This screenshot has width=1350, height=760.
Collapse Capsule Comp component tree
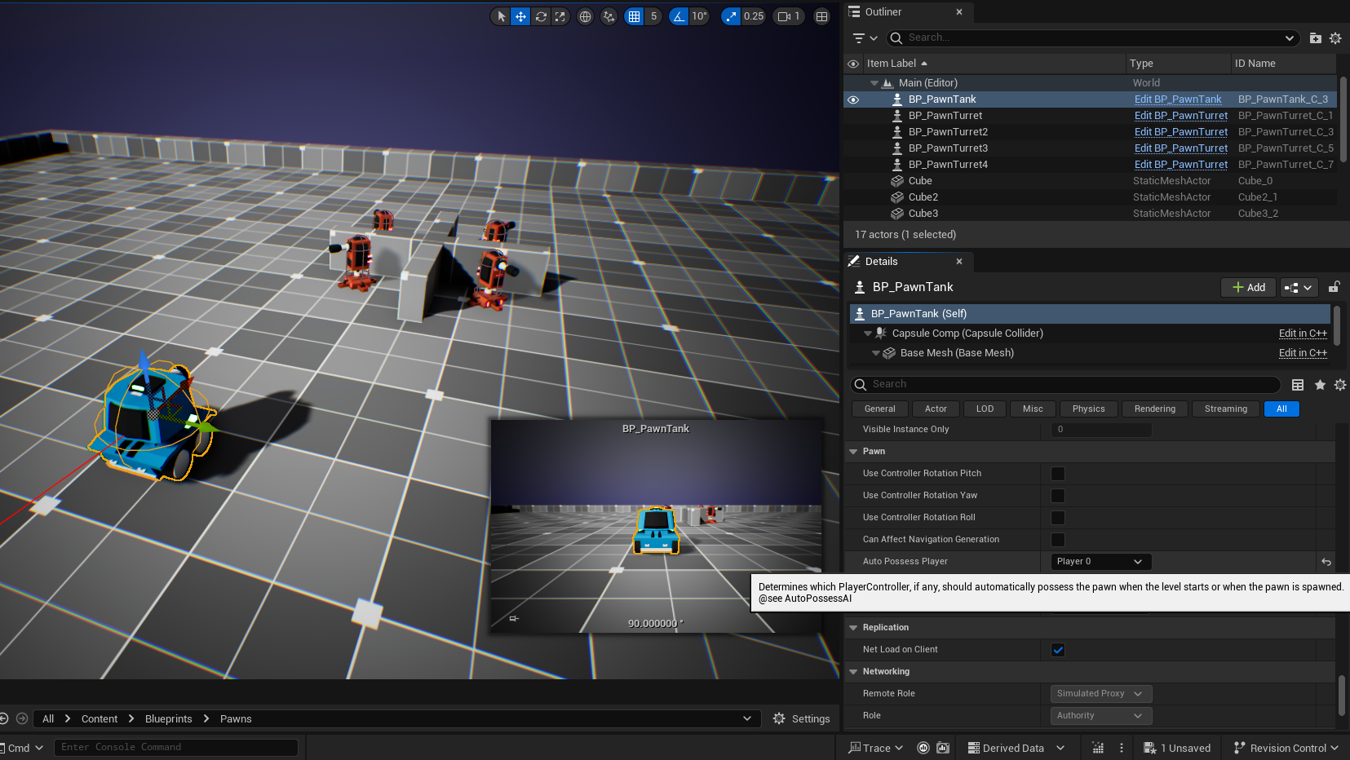click(x=867, y=334)
